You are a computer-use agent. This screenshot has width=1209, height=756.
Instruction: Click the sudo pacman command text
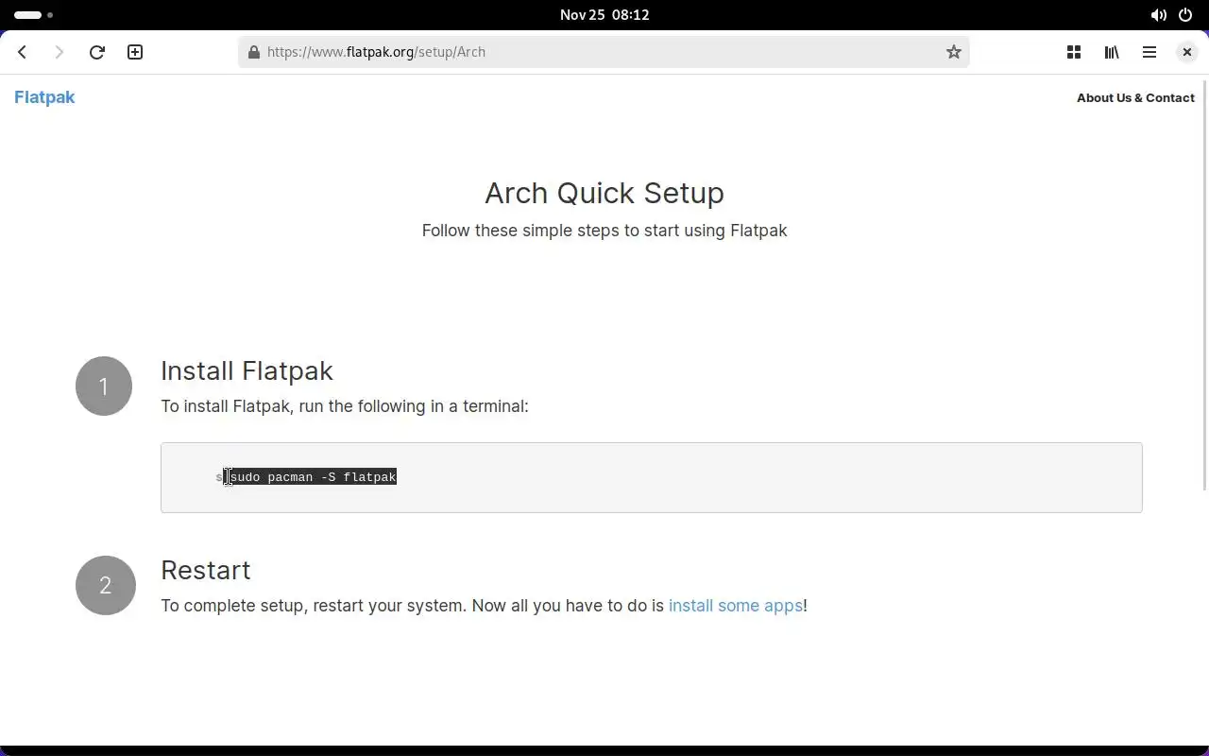click(x=313, y=477)
